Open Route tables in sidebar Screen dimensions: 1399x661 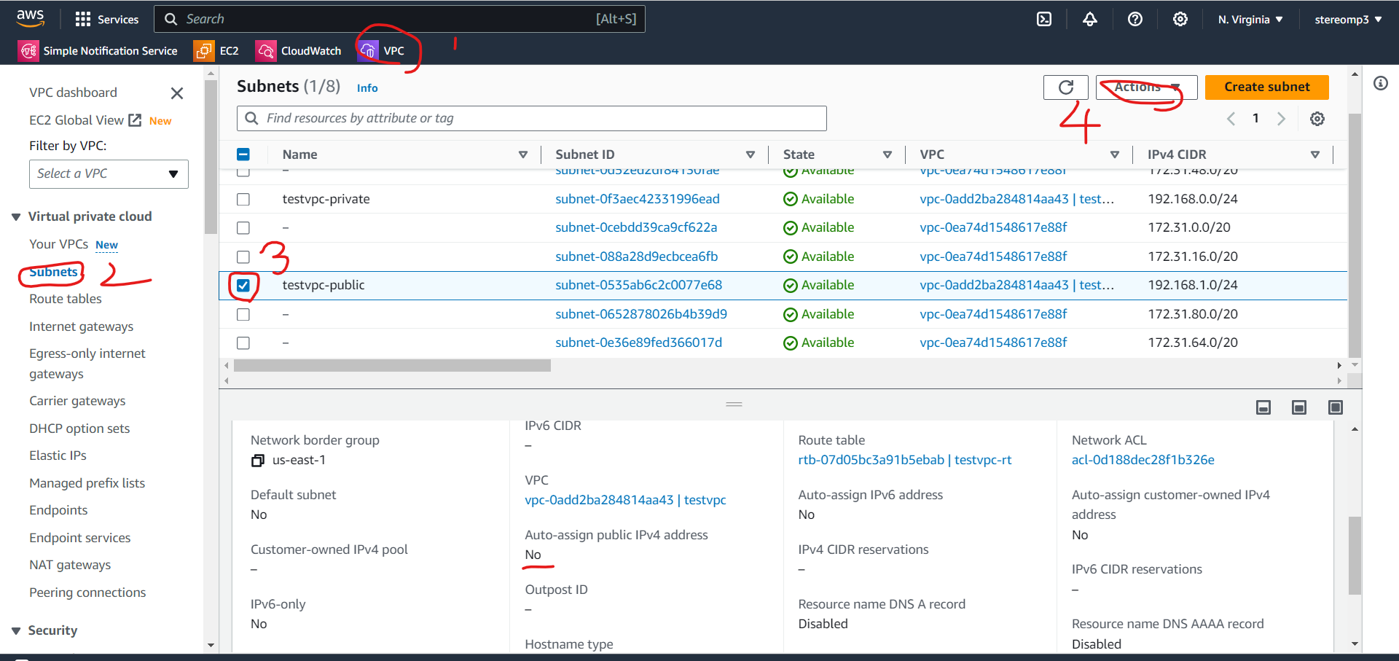[x=66, y=299]
